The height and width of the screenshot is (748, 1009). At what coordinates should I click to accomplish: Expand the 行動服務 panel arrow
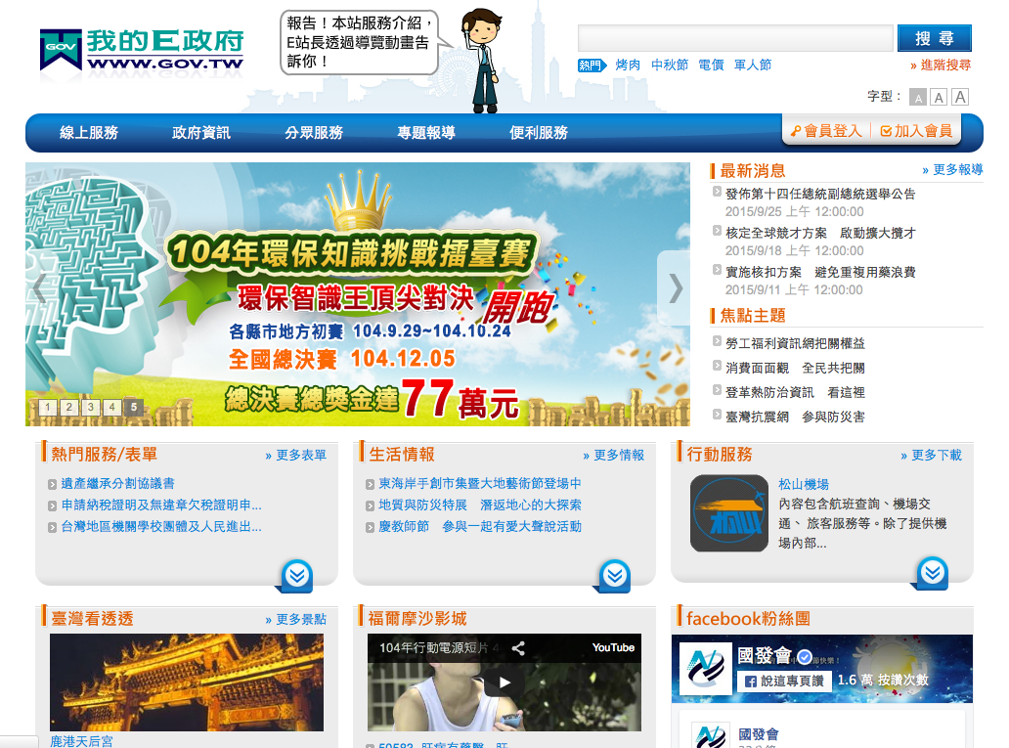pyautogui.click(x=933, y=572)
